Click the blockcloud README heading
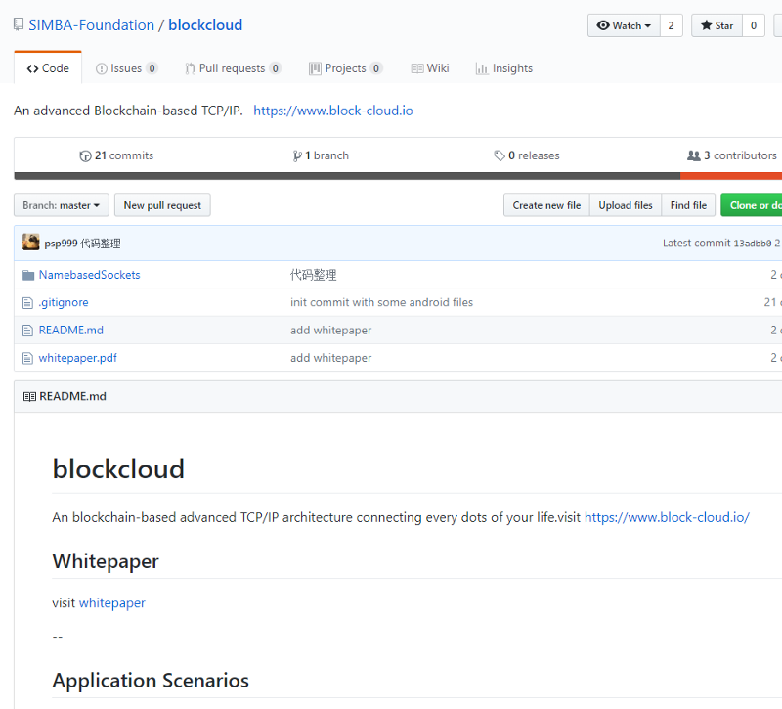Viewport: 782px width, 709px height. point(118,469)
